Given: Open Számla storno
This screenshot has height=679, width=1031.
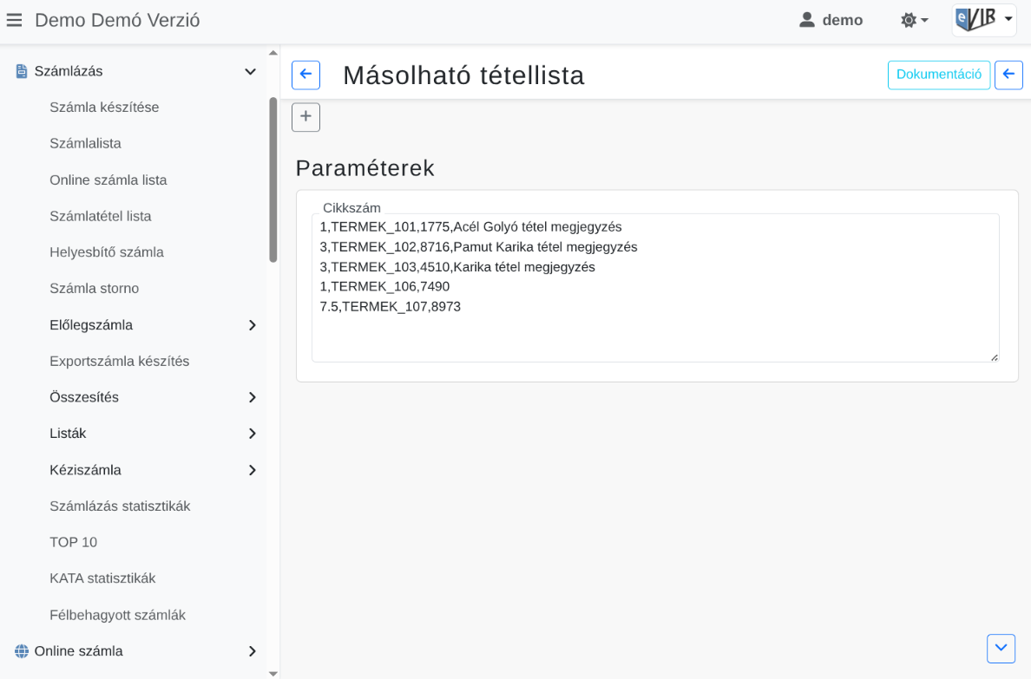Looking at the screenshot, I should 94,288.
